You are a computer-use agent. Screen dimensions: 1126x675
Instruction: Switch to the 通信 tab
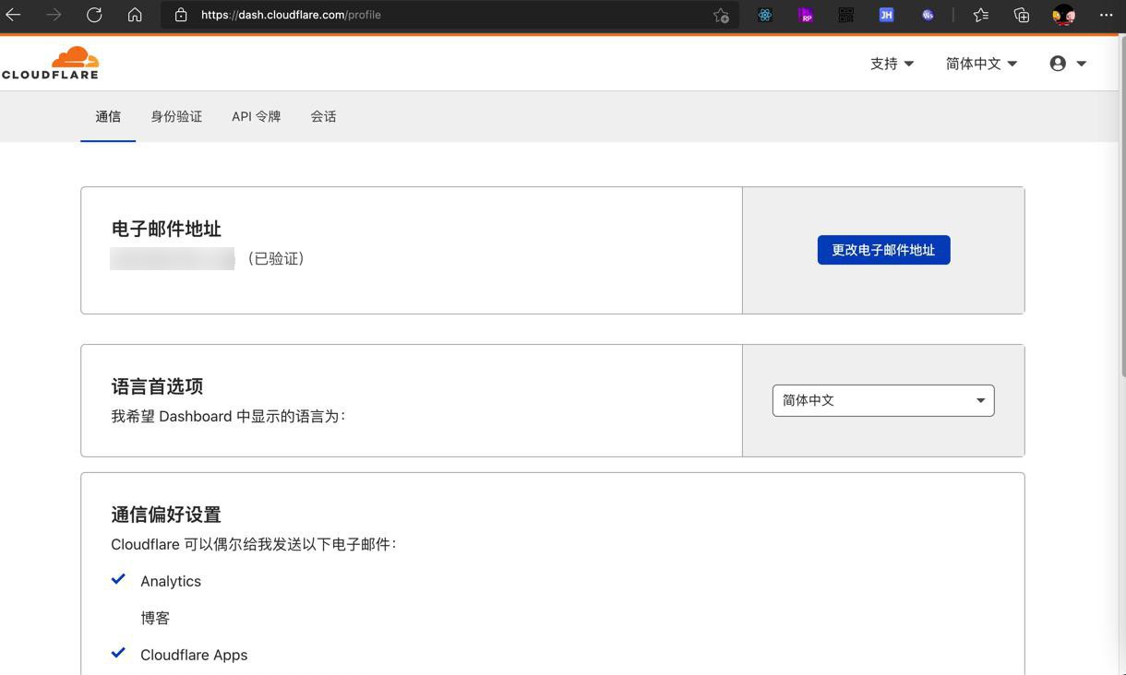pyautogui.click(x=108, y=116)
